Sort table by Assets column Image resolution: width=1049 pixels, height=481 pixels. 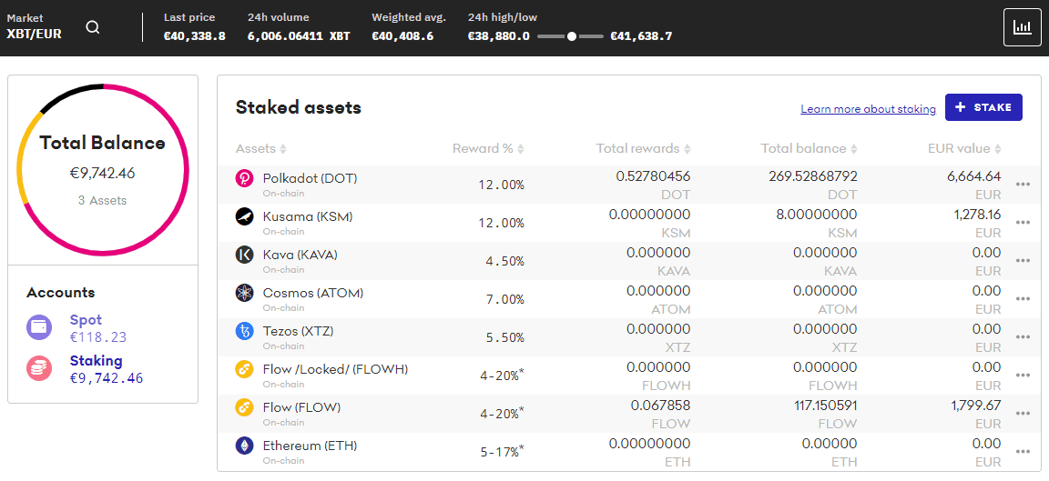[261, 148]
